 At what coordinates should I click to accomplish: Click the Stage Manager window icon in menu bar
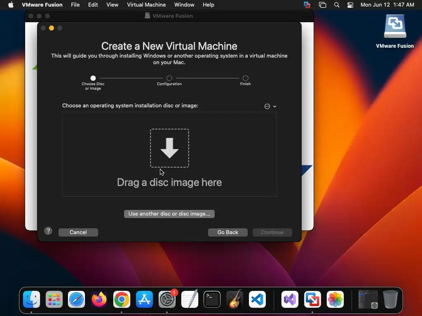(x=322, y=5)
